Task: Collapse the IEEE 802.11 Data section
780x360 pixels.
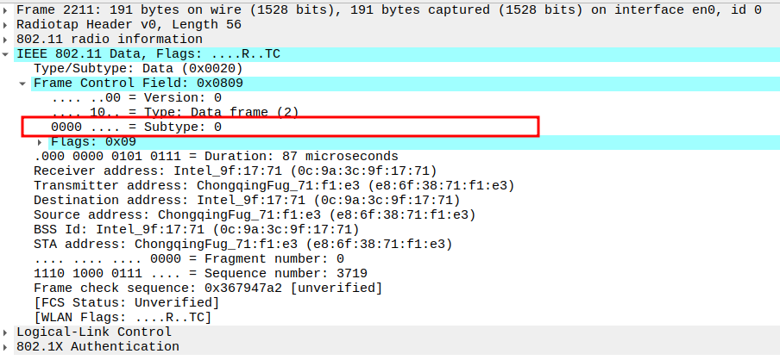Action: (8, 54)
